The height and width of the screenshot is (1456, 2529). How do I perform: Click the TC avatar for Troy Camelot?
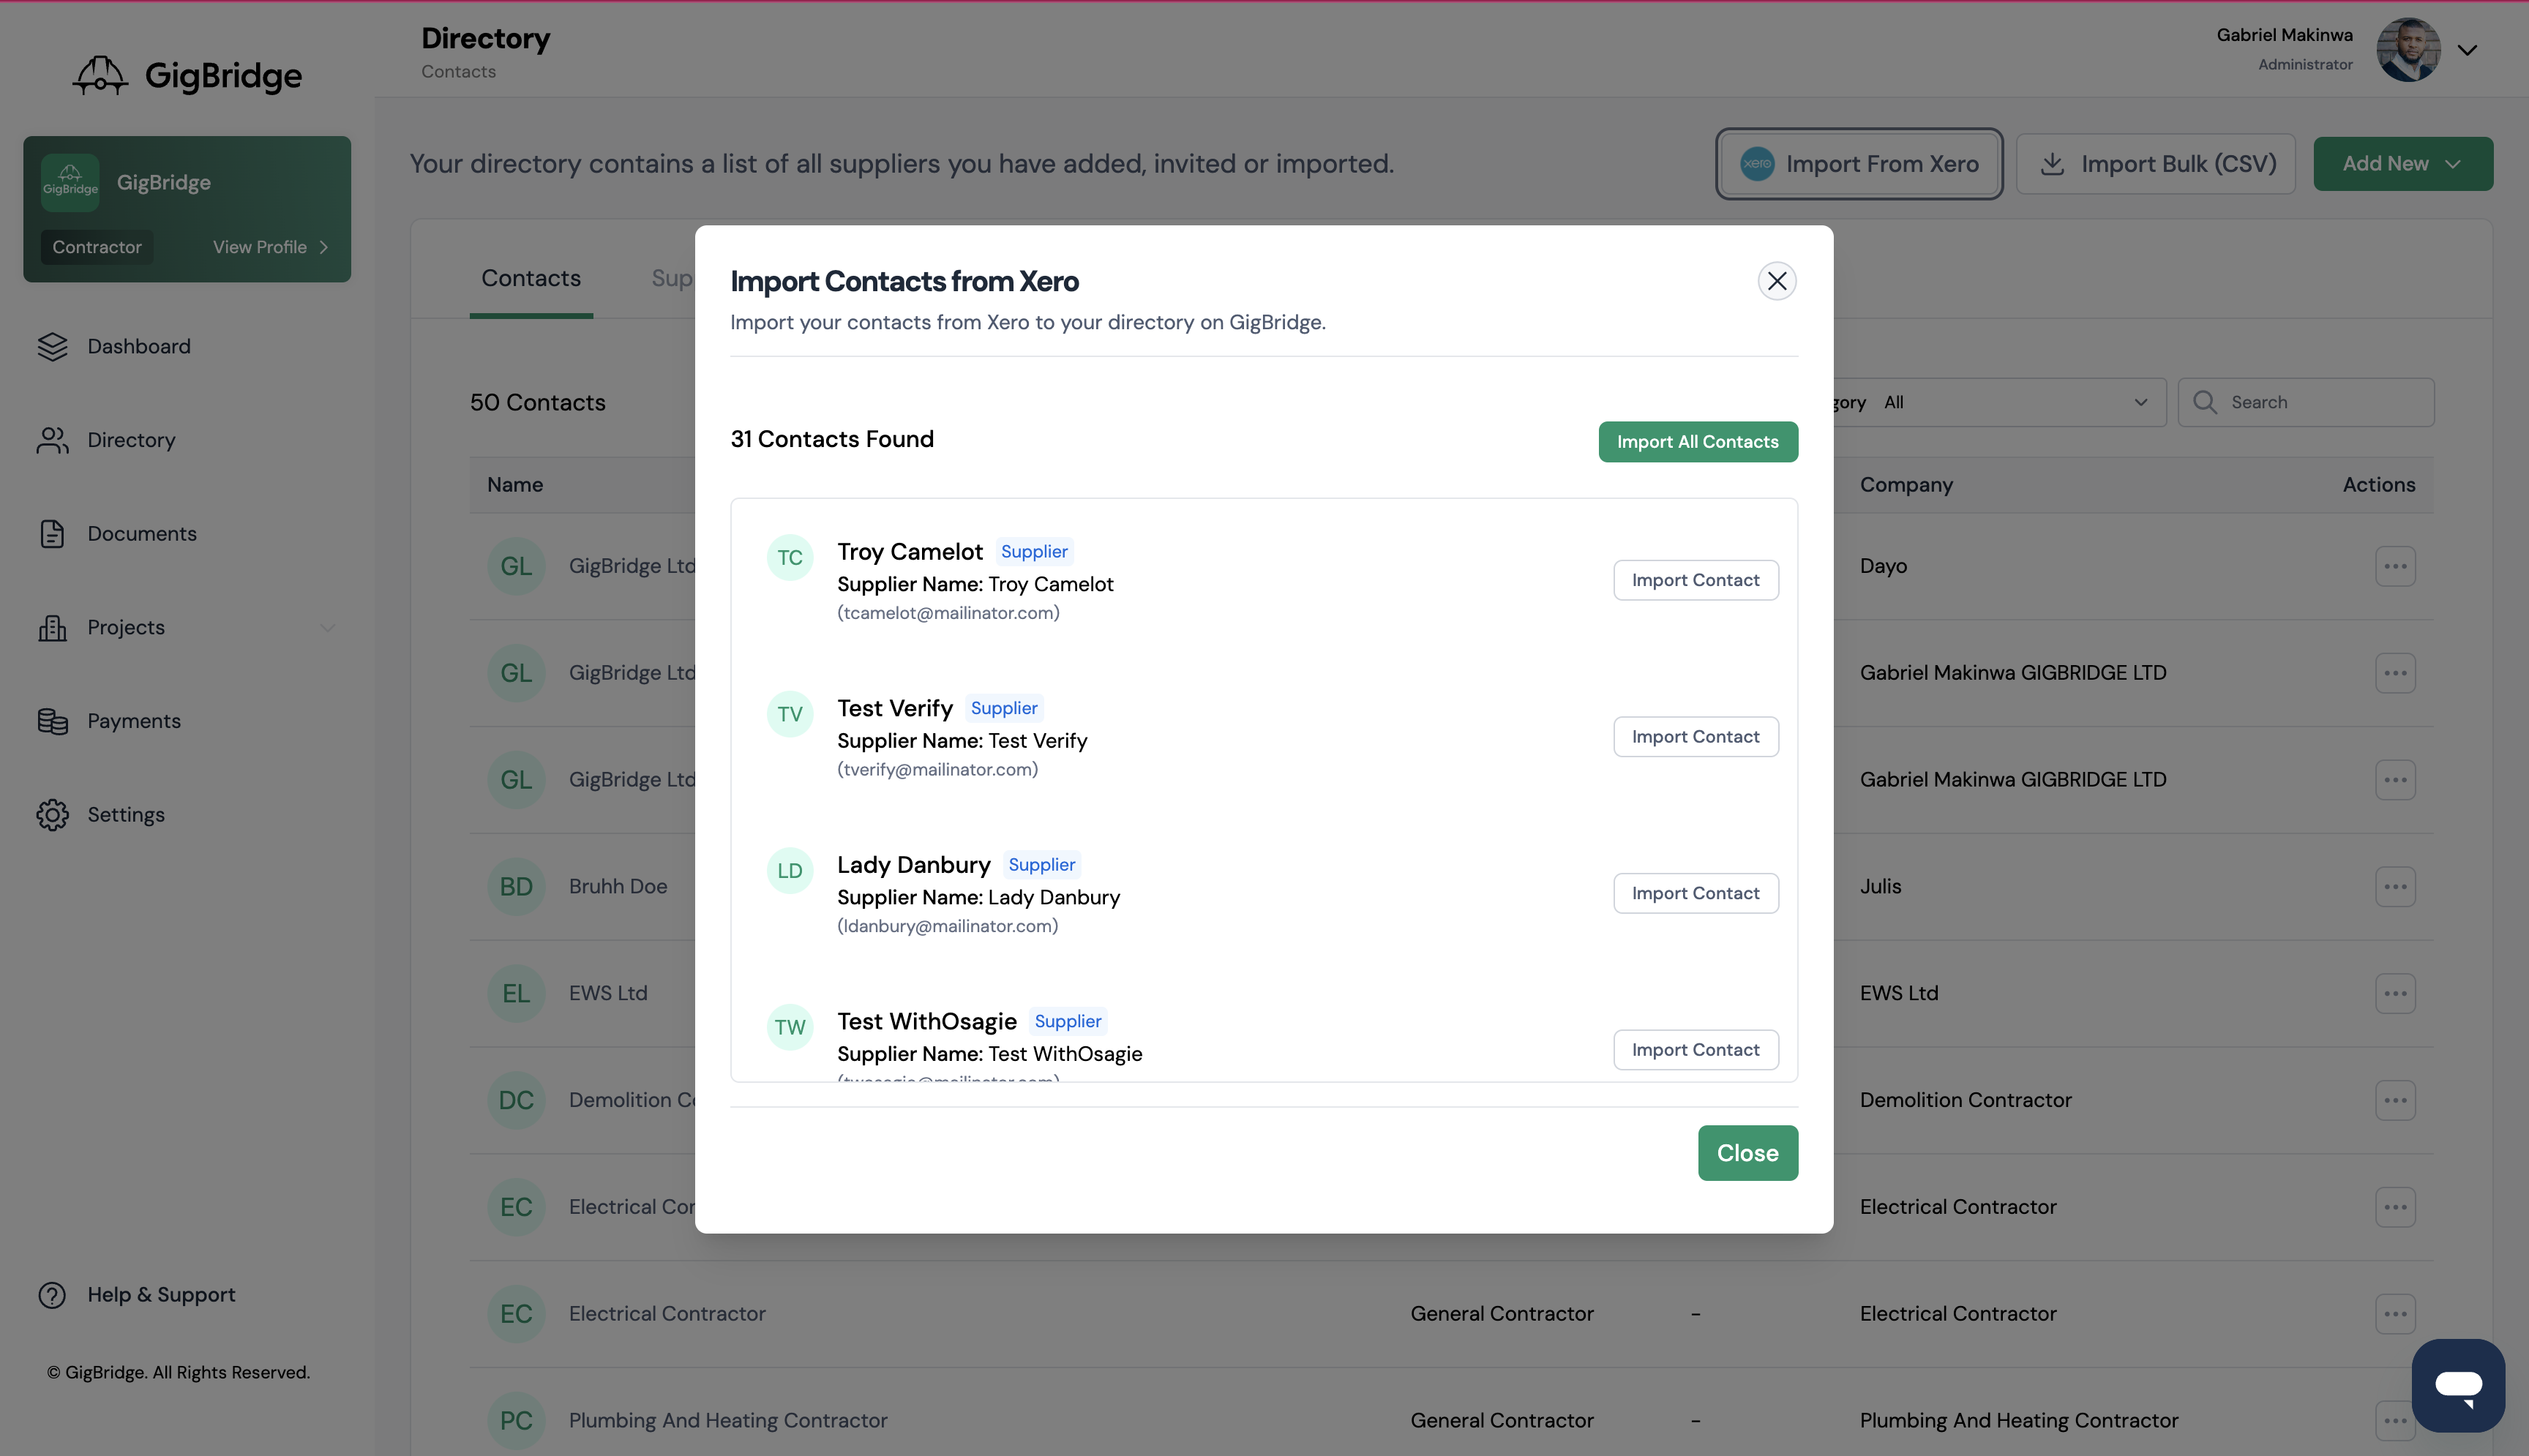[x=790, y=558]
